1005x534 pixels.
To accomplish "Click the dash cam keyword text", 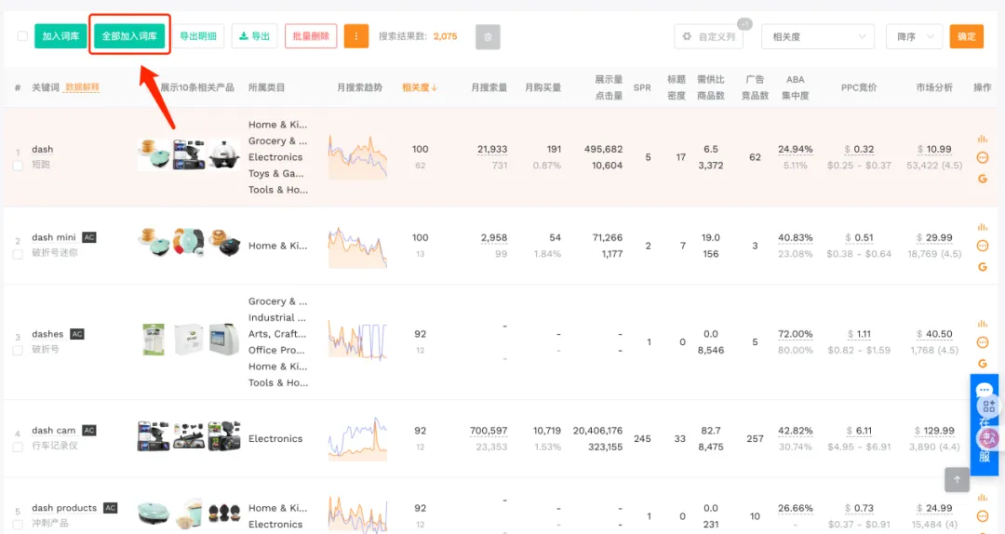I will coord(54,430).
